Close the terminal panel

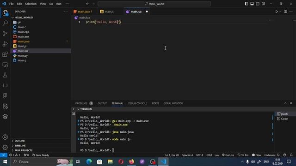pos(291,103)
